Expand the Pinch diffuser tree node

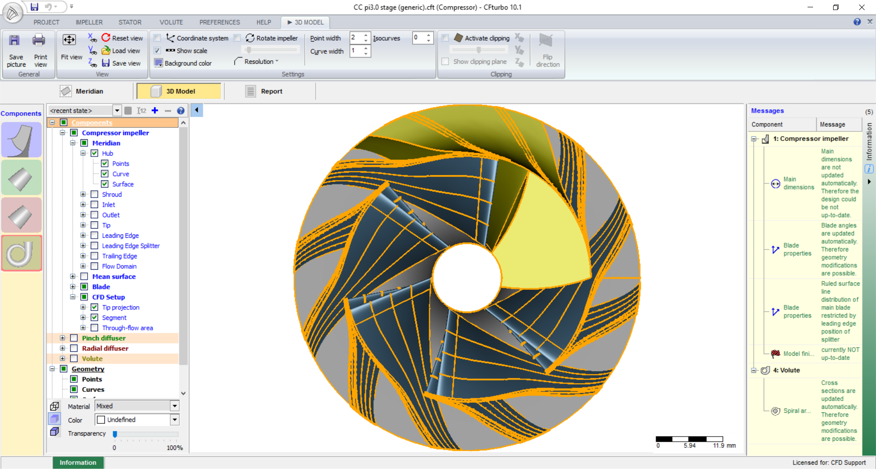coord(63,338)
